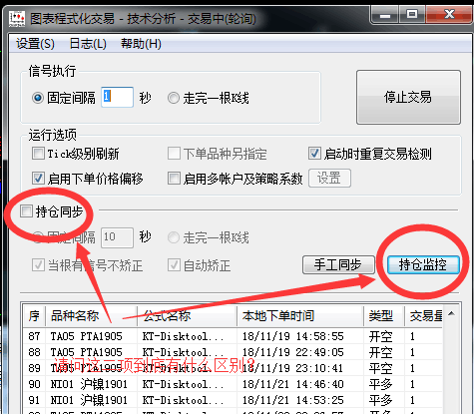Toggle 下单品种另指定 checkbox
Image resolution: width=474 pixels, height=414 pixels.
coord(174,154)
